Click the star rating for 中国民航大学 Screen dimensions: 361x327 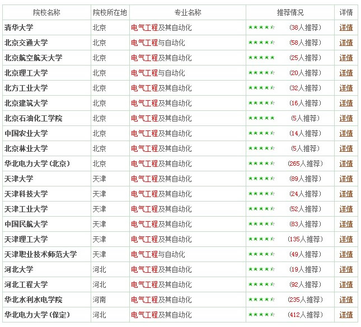point(261,224)
